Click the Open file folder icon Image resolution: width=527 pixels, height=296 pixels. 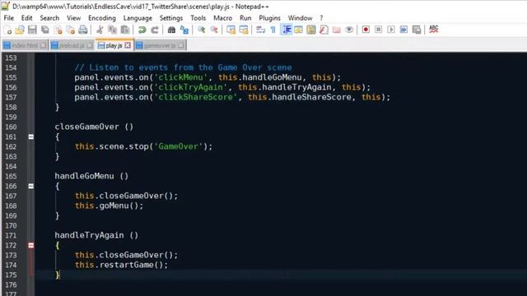tap(20, 30)
